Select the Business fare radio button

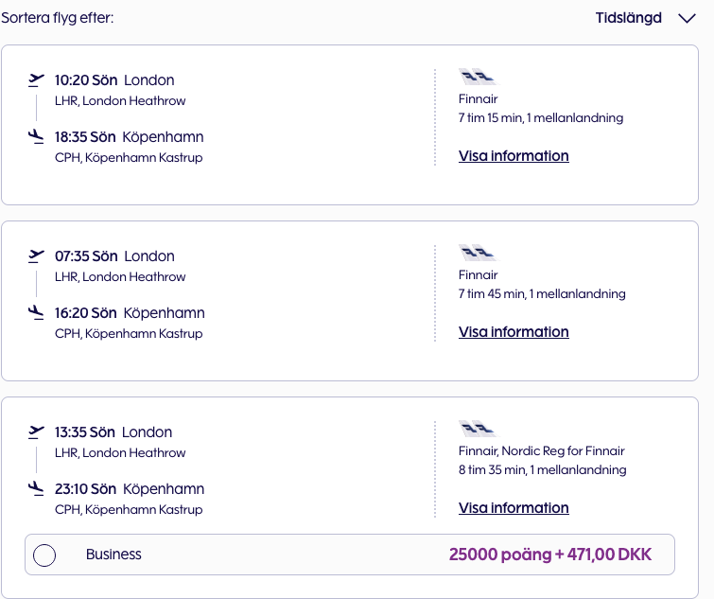(44, 555)
